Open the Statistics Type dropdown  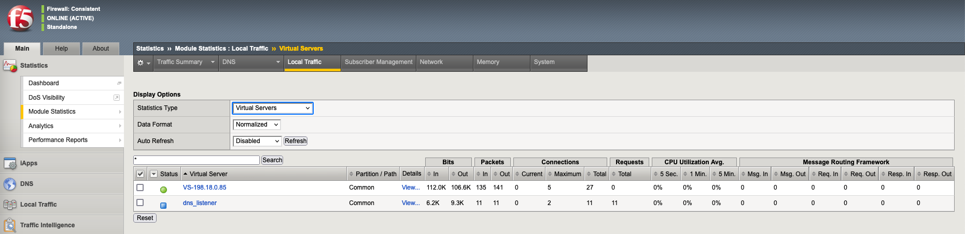click(272, 108)
